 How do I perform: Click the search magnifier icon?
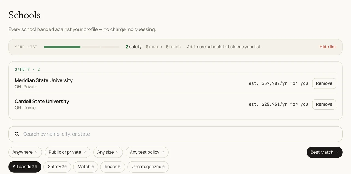[x=17, y=134]
